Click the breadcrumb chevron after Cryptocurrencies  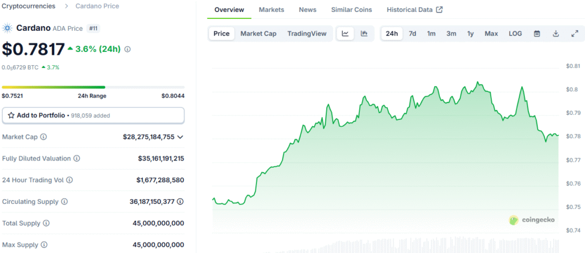pos(66,6)
